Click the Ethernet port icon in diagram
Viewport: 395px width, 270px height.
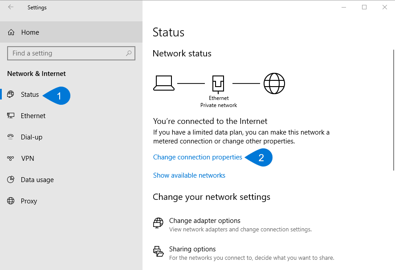click(x=218, y=84)
